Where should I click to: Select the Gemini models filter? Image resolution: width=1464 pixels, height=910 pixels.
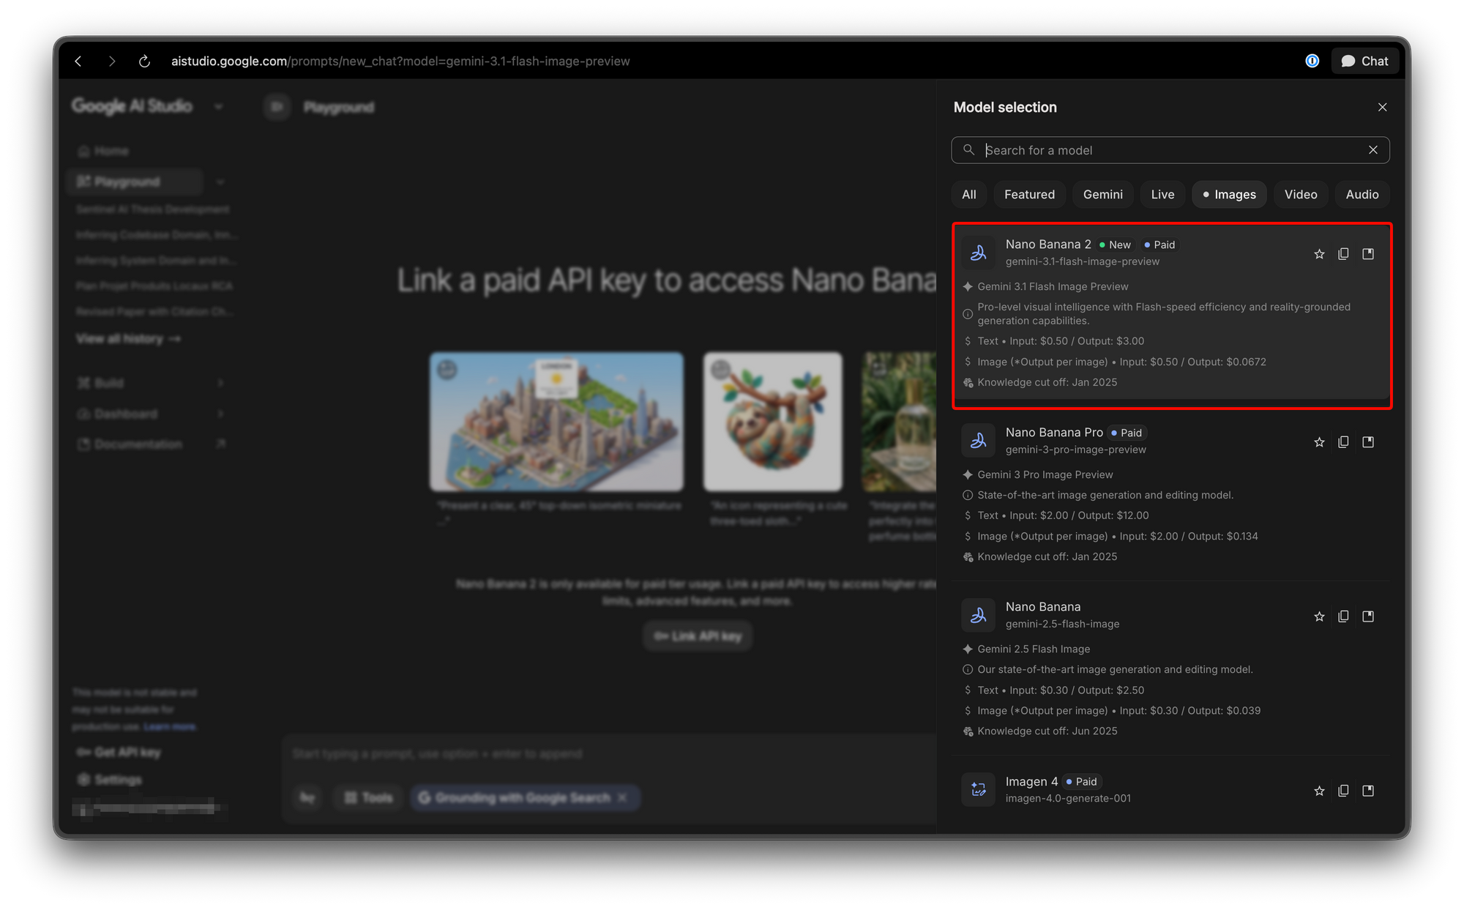(1102, 195)
